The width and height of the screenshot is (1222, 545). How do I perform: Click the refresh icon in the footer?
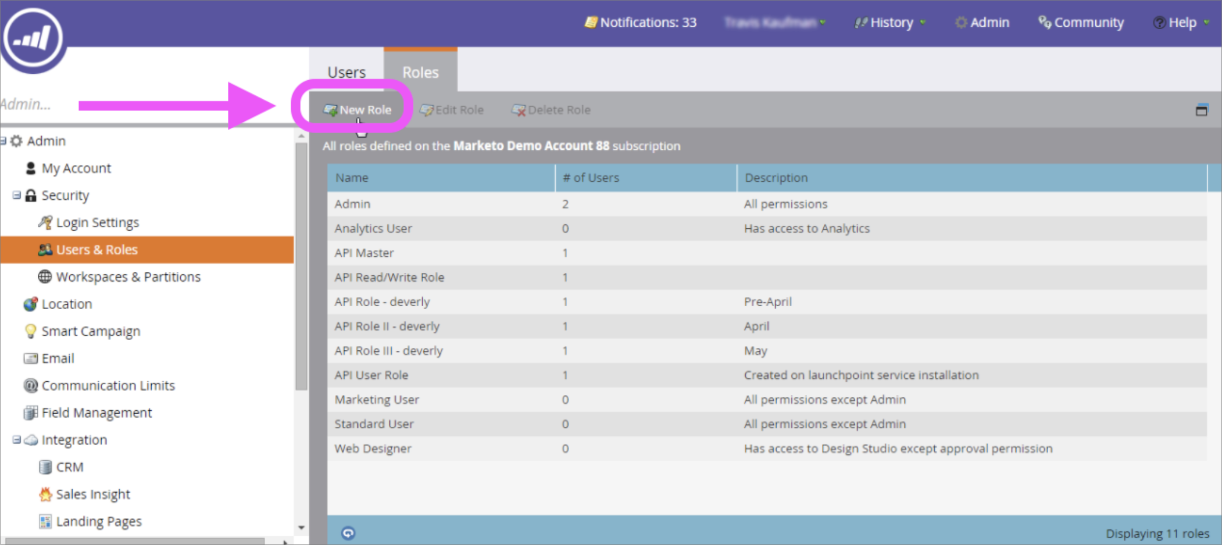(348, 533)
